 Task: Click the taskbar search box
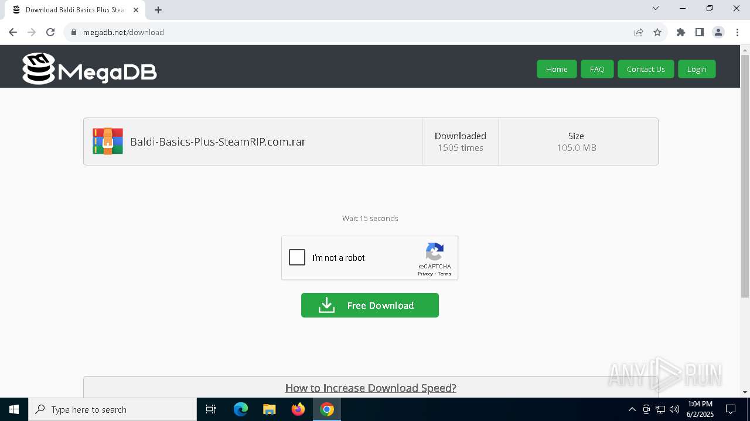(x=112, y=409)
